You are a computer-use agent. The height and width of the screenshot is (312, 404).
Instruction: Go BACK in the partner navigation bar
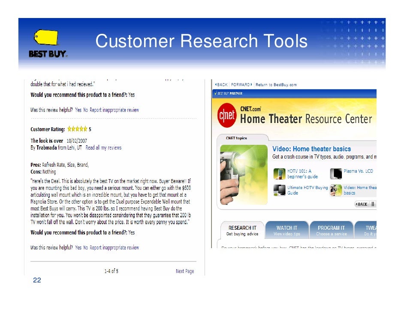[221, 85]
